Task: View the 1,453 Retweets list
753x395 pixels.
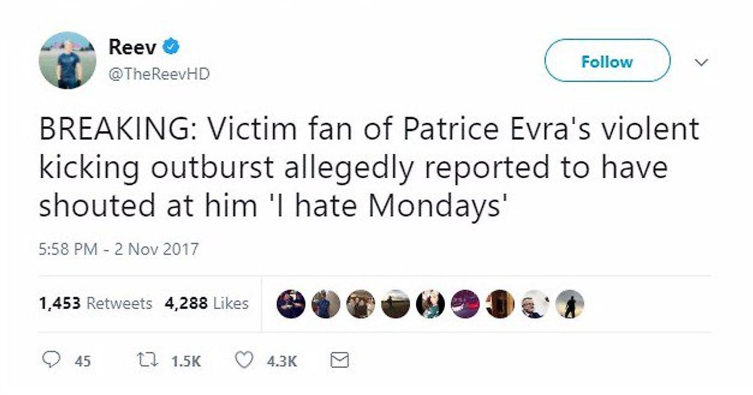Action: [95, 304]
